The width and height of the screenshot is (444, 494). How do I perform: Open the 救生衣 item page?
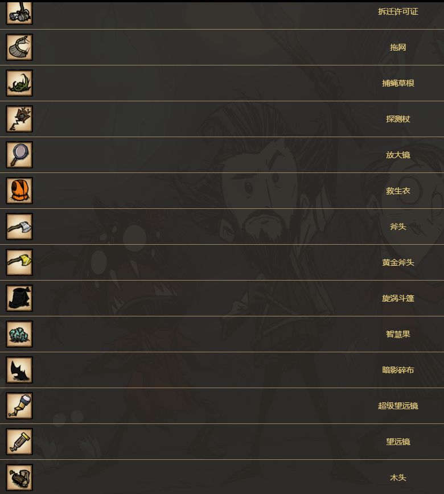398,191
